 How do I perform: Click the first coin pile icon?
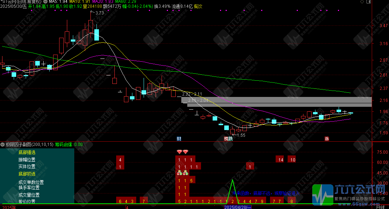coord(180,173)
